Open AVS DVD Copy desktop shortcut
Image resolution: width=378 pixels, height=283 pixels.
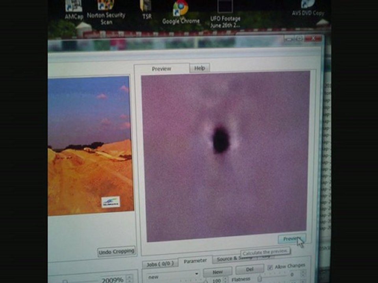(308, 8)
